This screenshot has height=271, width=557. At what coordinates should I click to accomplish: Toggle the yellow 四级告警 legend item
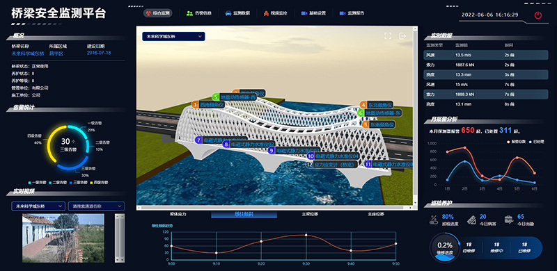(100, 182)
